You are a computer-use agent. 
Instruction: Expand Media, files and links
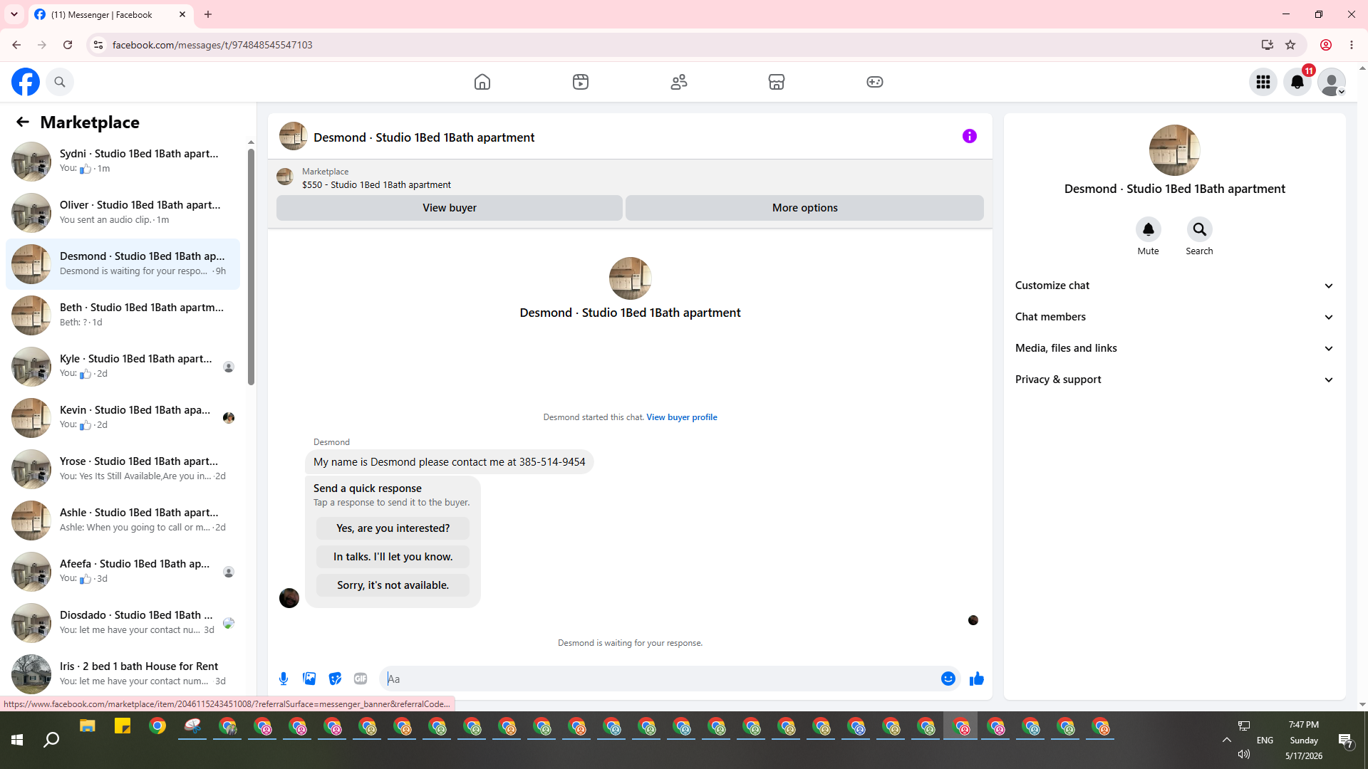(x=1175, y=348)
